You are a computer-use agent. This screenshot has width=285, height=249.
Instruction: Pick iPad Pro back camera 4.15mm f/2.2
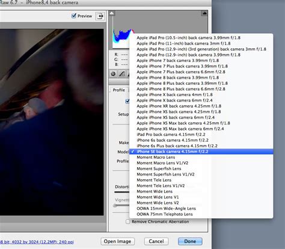[x=201, y=135]
